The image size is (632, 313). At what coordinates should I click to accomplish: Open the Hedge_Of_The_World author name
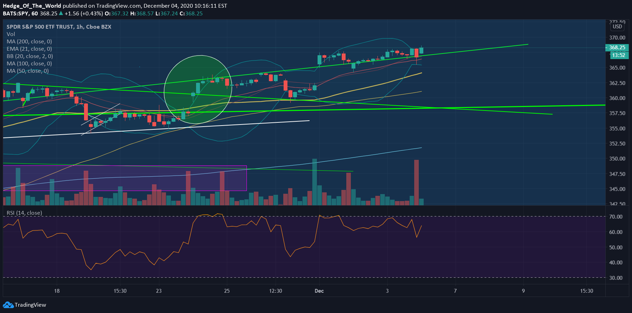coord(32,6)
